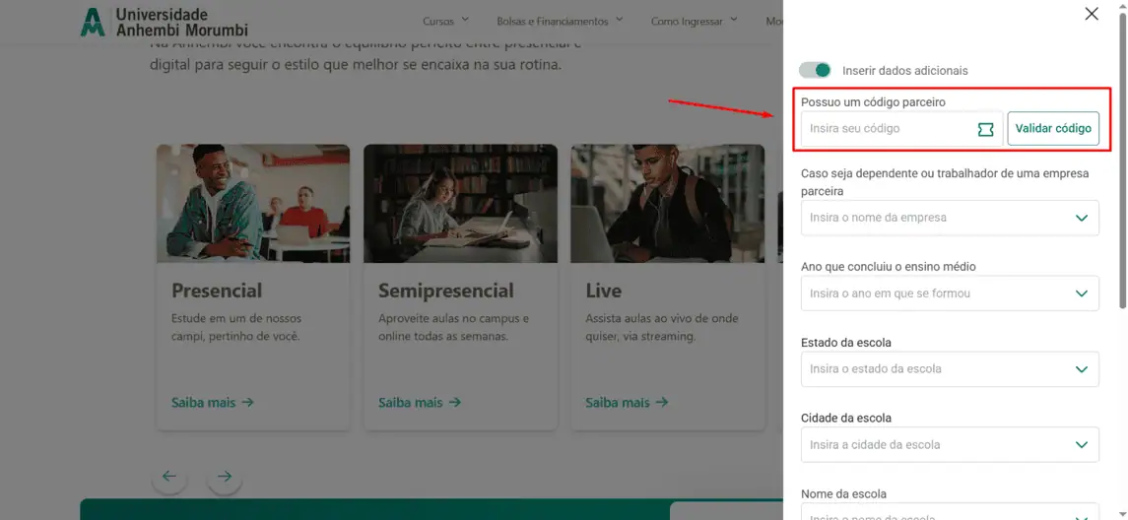Open the Bolsas e Financiamentos menu

(560, 21)
